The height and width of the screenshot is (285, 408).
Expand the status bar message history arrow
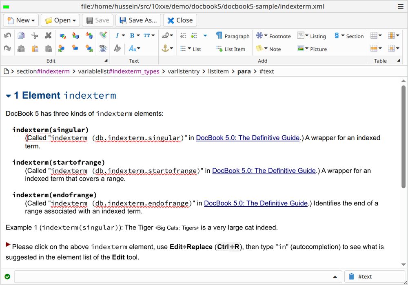pos(335,277)
